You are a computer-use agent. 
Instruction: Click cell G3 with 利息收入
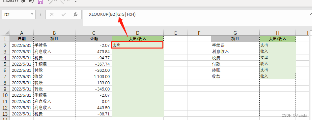tap(235, 51)
